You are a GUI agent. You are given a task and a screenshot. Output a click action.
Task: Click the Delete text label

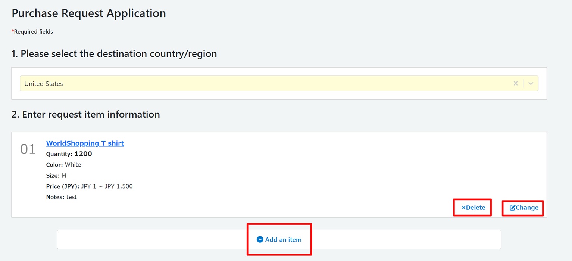click(x=476, y=208)
